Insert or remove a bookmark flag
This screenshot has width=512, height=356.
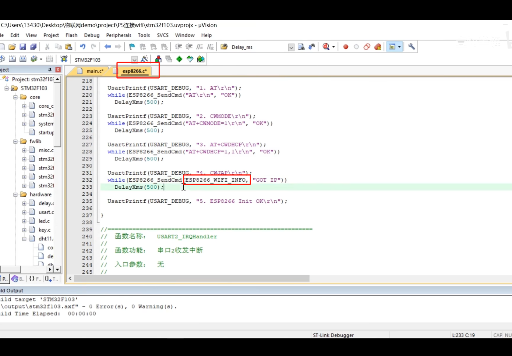tap(132, 47)
